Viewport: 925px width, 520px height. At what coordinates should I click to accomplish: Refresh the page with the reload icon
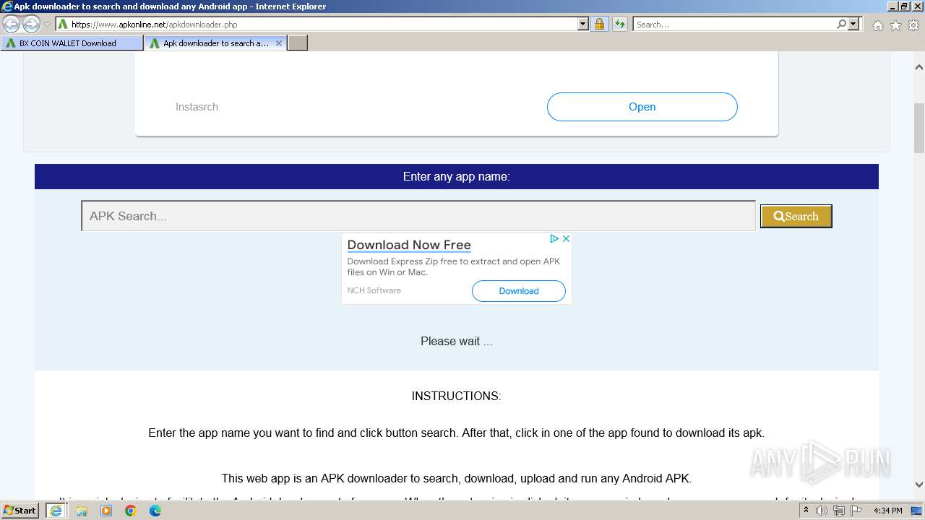(x=620, y=24)
